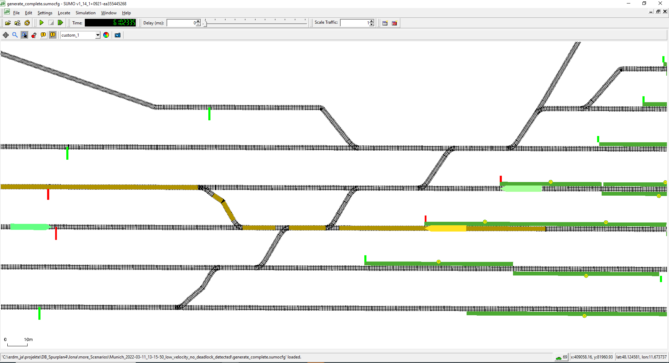This screenshot has width=669, height=363.
Task: Toggle the tooltips for objects button
Action: coord(43,35)
